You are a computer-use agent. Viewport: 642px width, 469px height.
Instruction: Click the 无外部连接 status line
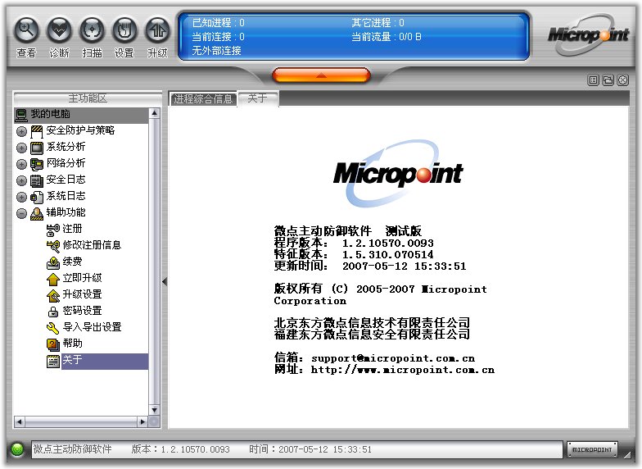pyautogui.click(x=216, y=51)
